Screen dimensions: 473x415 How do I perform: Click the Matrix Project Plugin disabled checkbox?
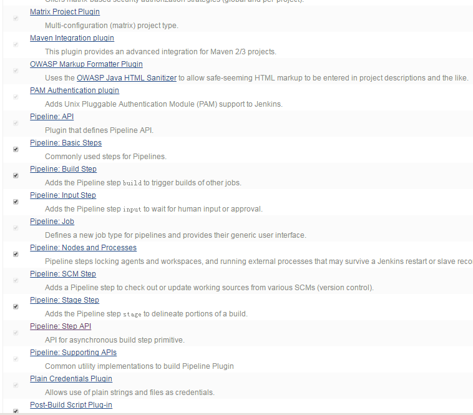pos(16,18)
